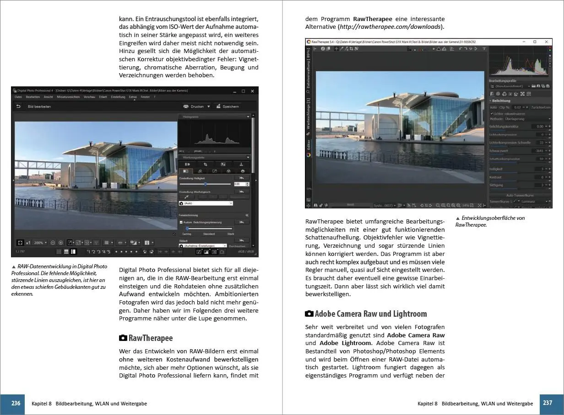Click the zoom in plus icon in Digital Photo Professional
This screenshot has height=415, width=564.
(x=61, y=243)
